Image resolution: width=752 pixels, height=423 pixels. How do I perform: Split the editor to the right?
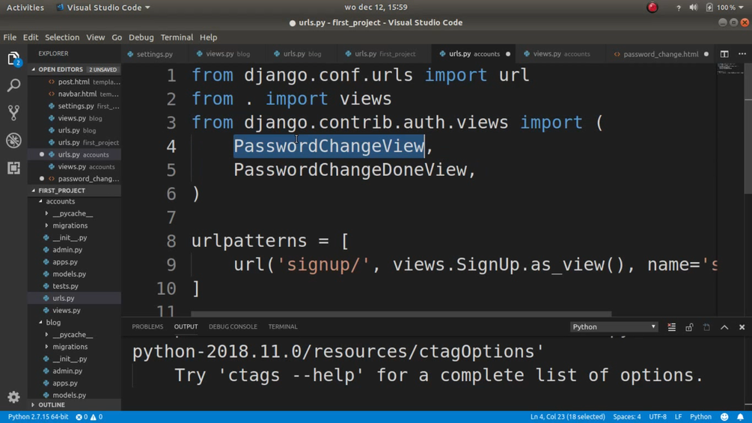point(724,54)
